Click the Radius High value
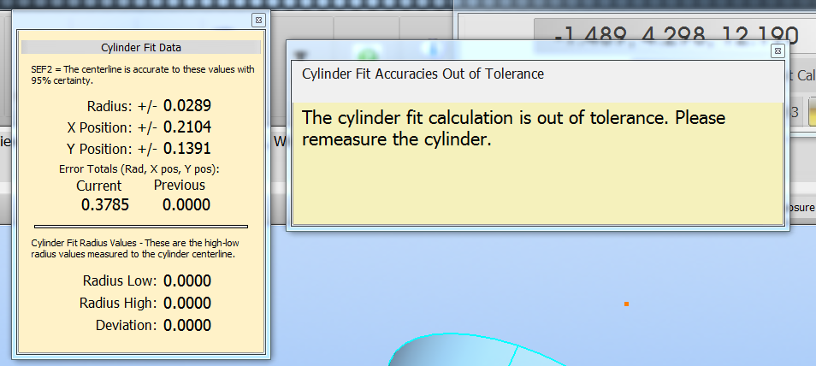This screenshot has height=366, width=816. [x=187, y=303]
